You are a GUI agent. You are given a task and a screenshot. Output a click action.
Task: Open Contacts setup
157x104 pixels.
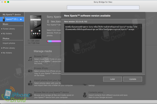click(x=96, y=92)
